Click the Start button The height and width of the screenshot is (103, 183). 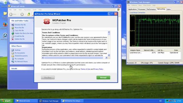[x=7, y=101]
